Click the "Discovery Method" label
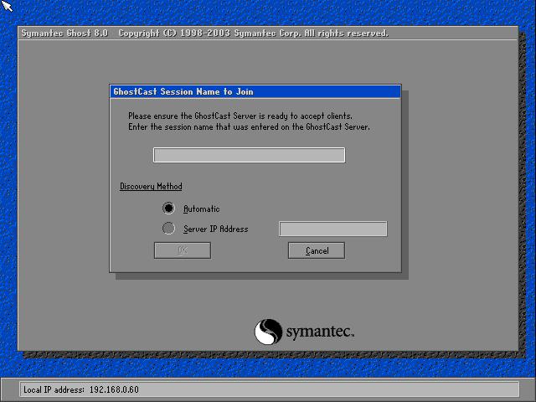 coord(151,186)
